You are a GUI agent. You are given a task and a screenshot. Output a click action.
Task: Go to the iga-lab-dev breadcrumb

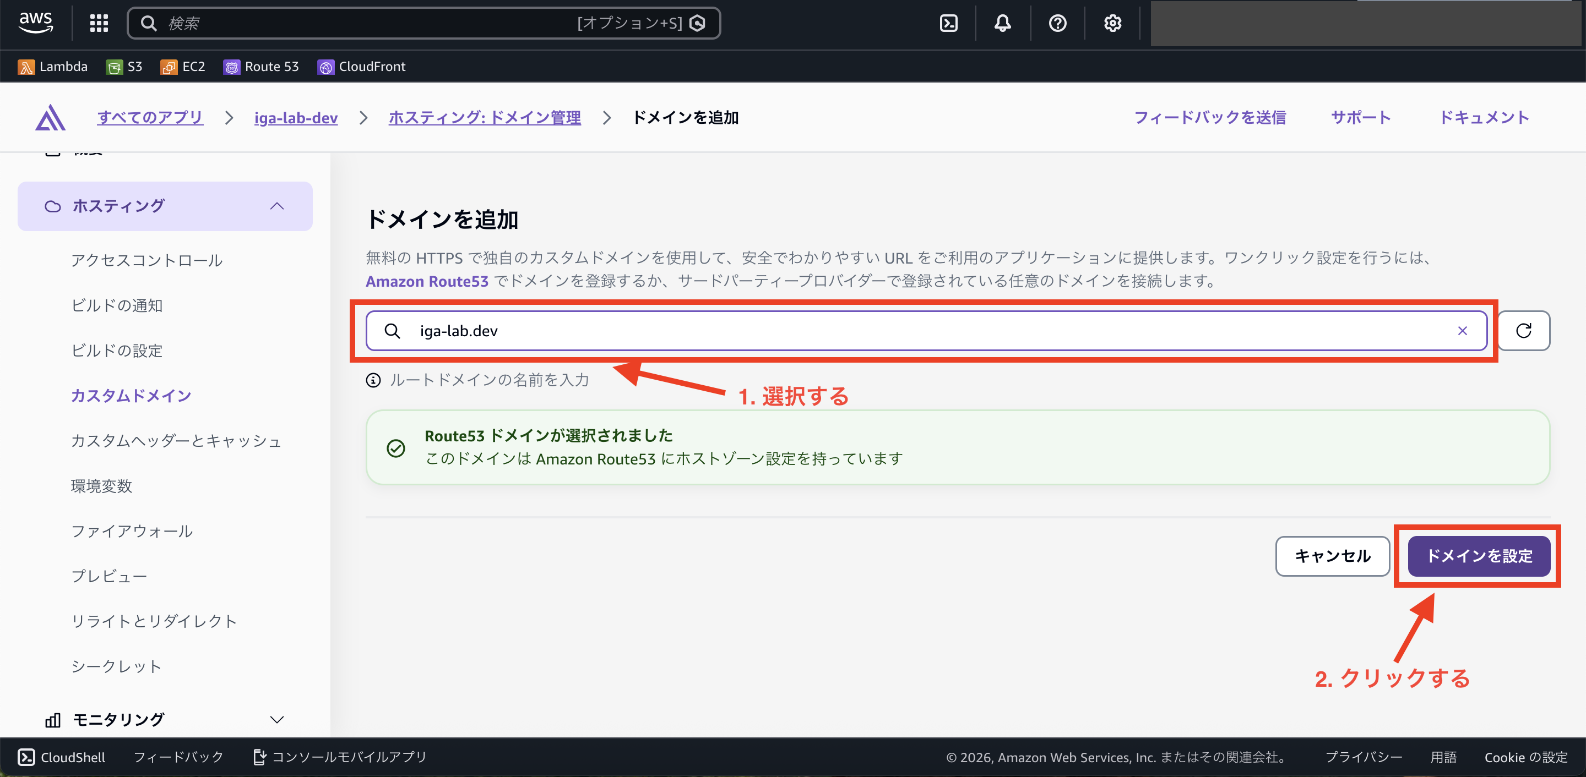pos(296,118)
